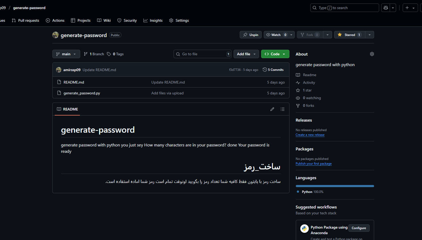
Task: Open the Packages heading link
Action: coord(304,149)
